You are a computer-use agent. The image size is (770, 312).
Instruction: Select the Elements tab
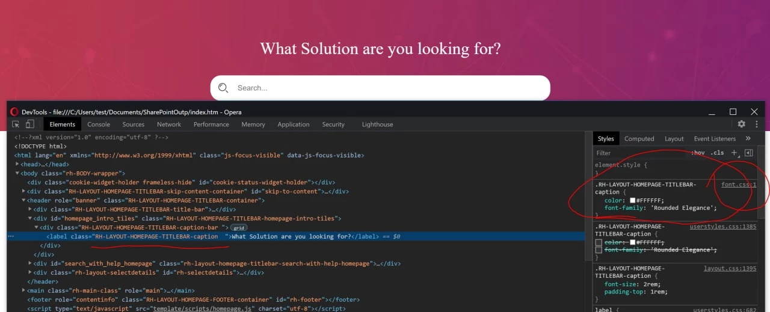(x=63, y=124)
